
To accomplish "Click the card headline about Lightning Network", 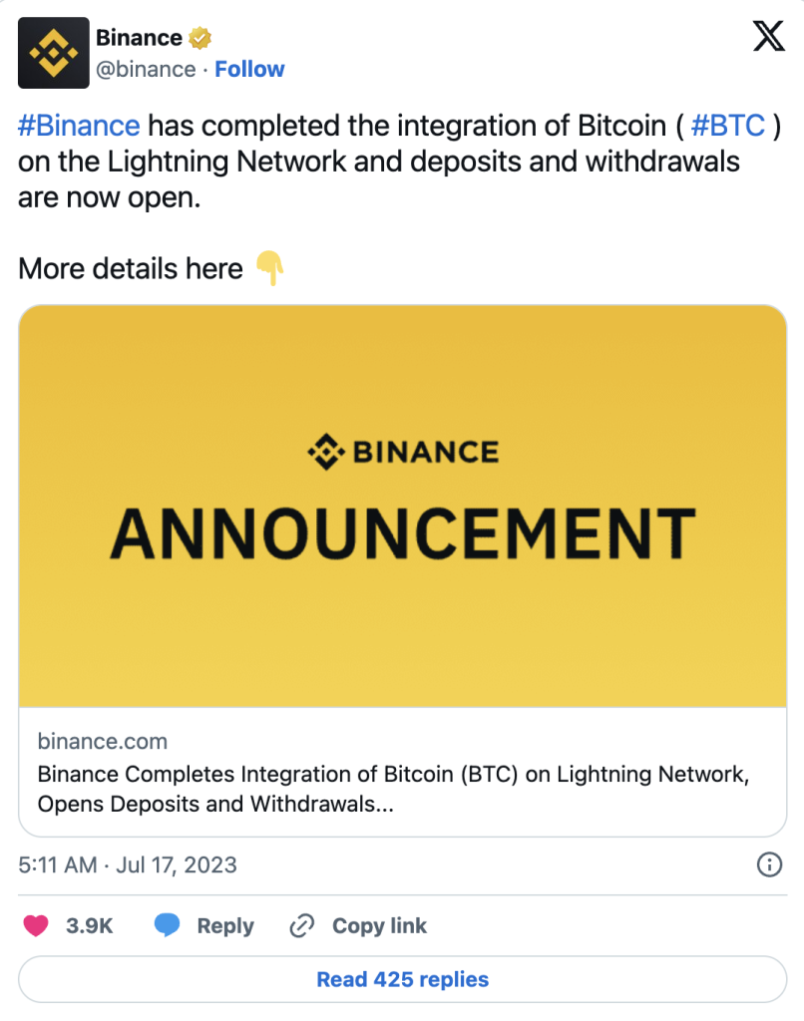I will [x=393, y=788].
